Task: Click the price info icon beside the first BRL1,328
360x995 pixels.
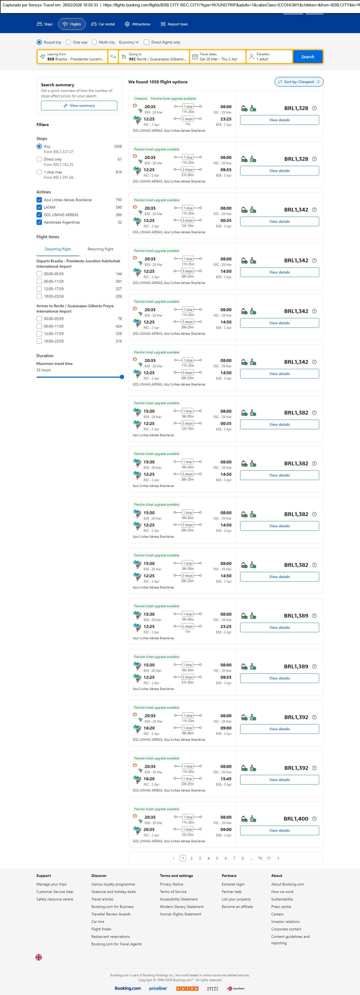Action: 314,108
